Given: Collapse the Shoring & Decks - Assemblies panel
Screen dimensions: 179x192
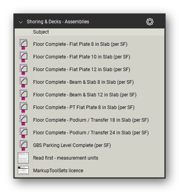Looking at the screenshot, I should pos(21,22).
